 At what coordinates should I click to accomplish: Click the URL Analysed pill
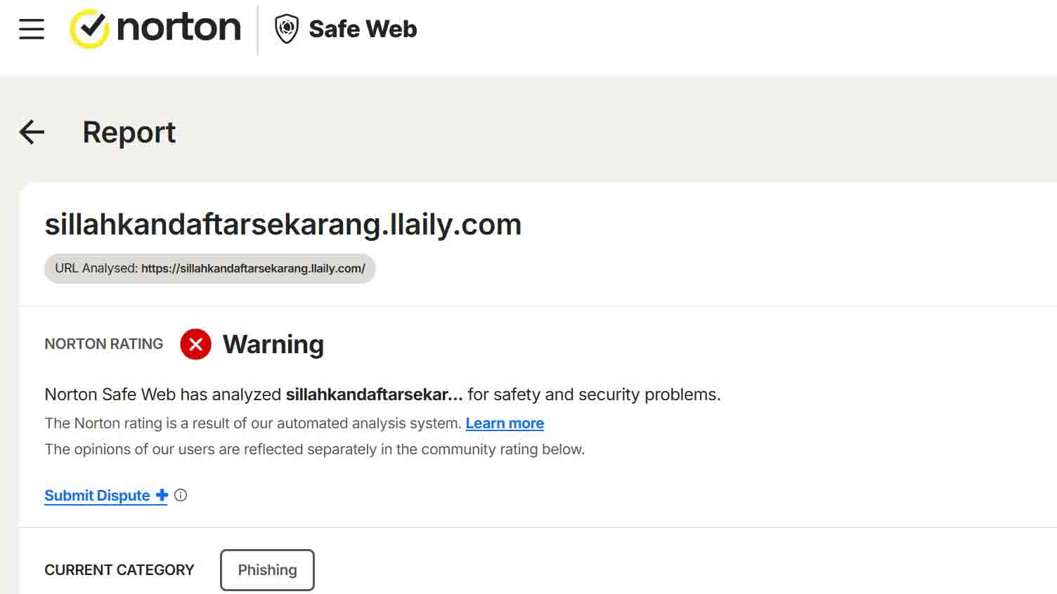pos(209,268)
